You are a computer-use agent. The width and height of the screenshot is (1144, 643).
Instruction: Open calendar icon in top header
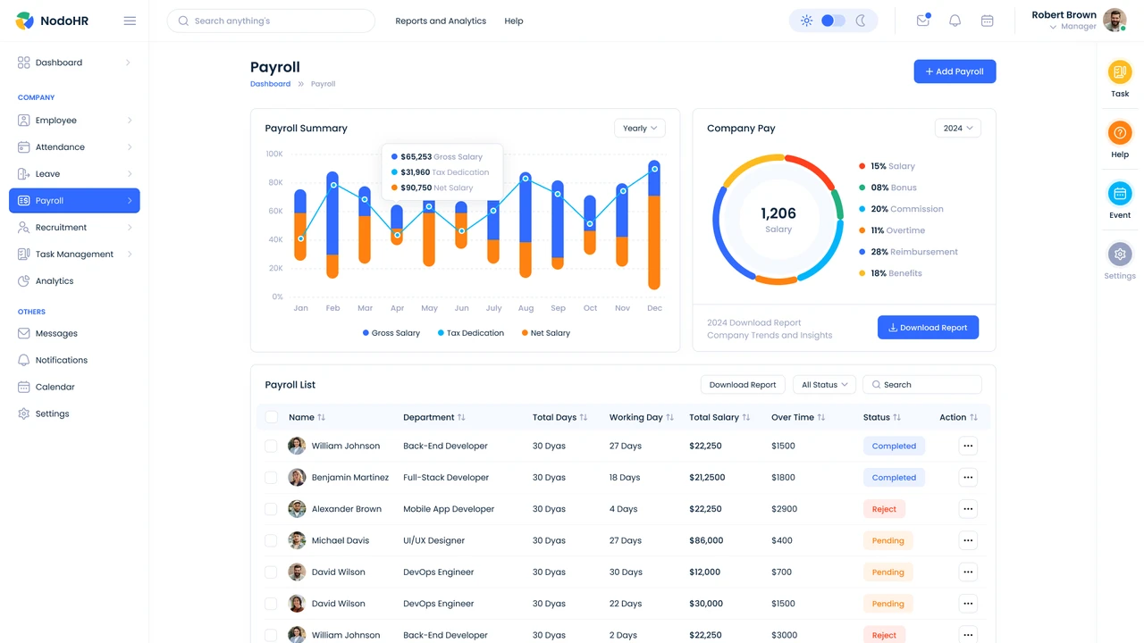(x=987, y=21)
